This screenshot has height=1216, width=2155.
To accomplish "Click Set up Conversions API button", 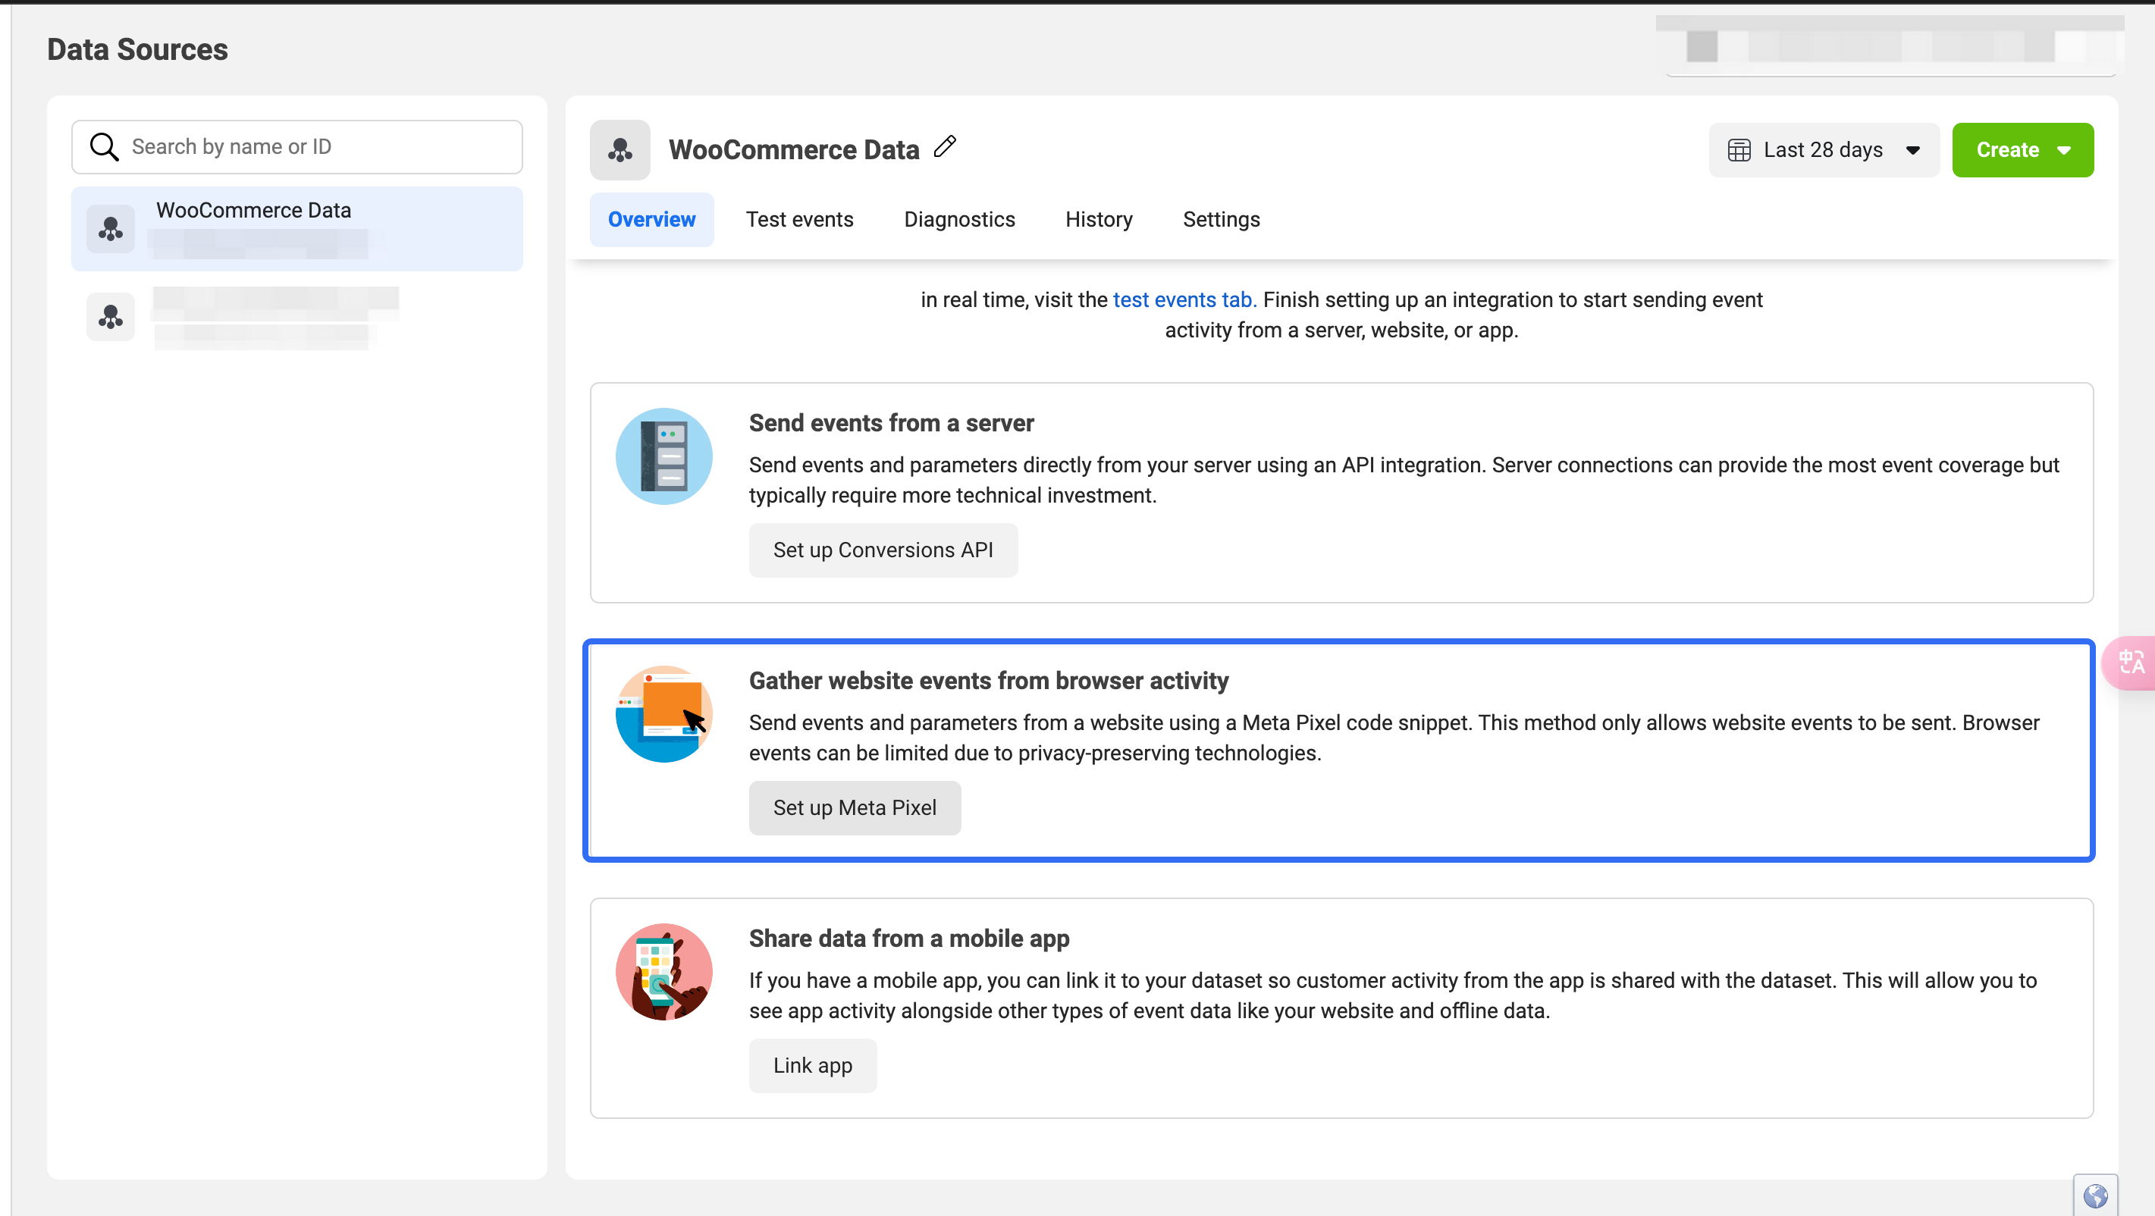I will pyautogui.click(x=883, y=550).
